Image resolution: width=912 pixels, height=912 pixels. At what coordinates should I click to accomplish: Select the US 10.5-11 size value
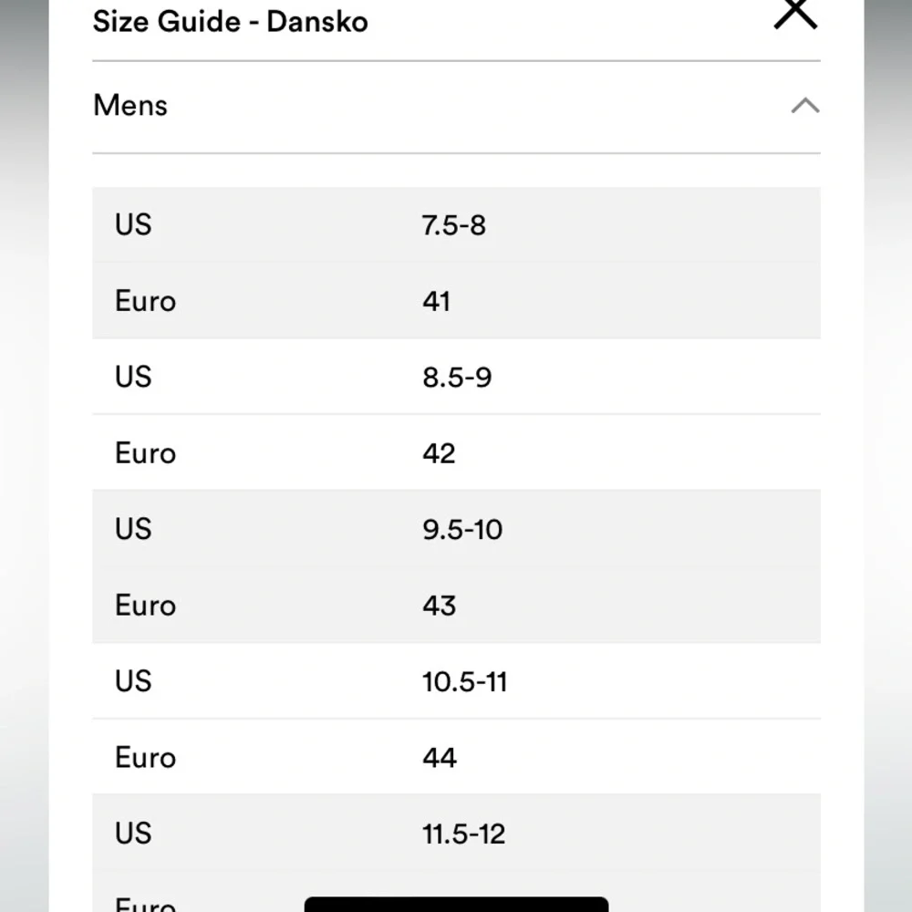[465, 681]
